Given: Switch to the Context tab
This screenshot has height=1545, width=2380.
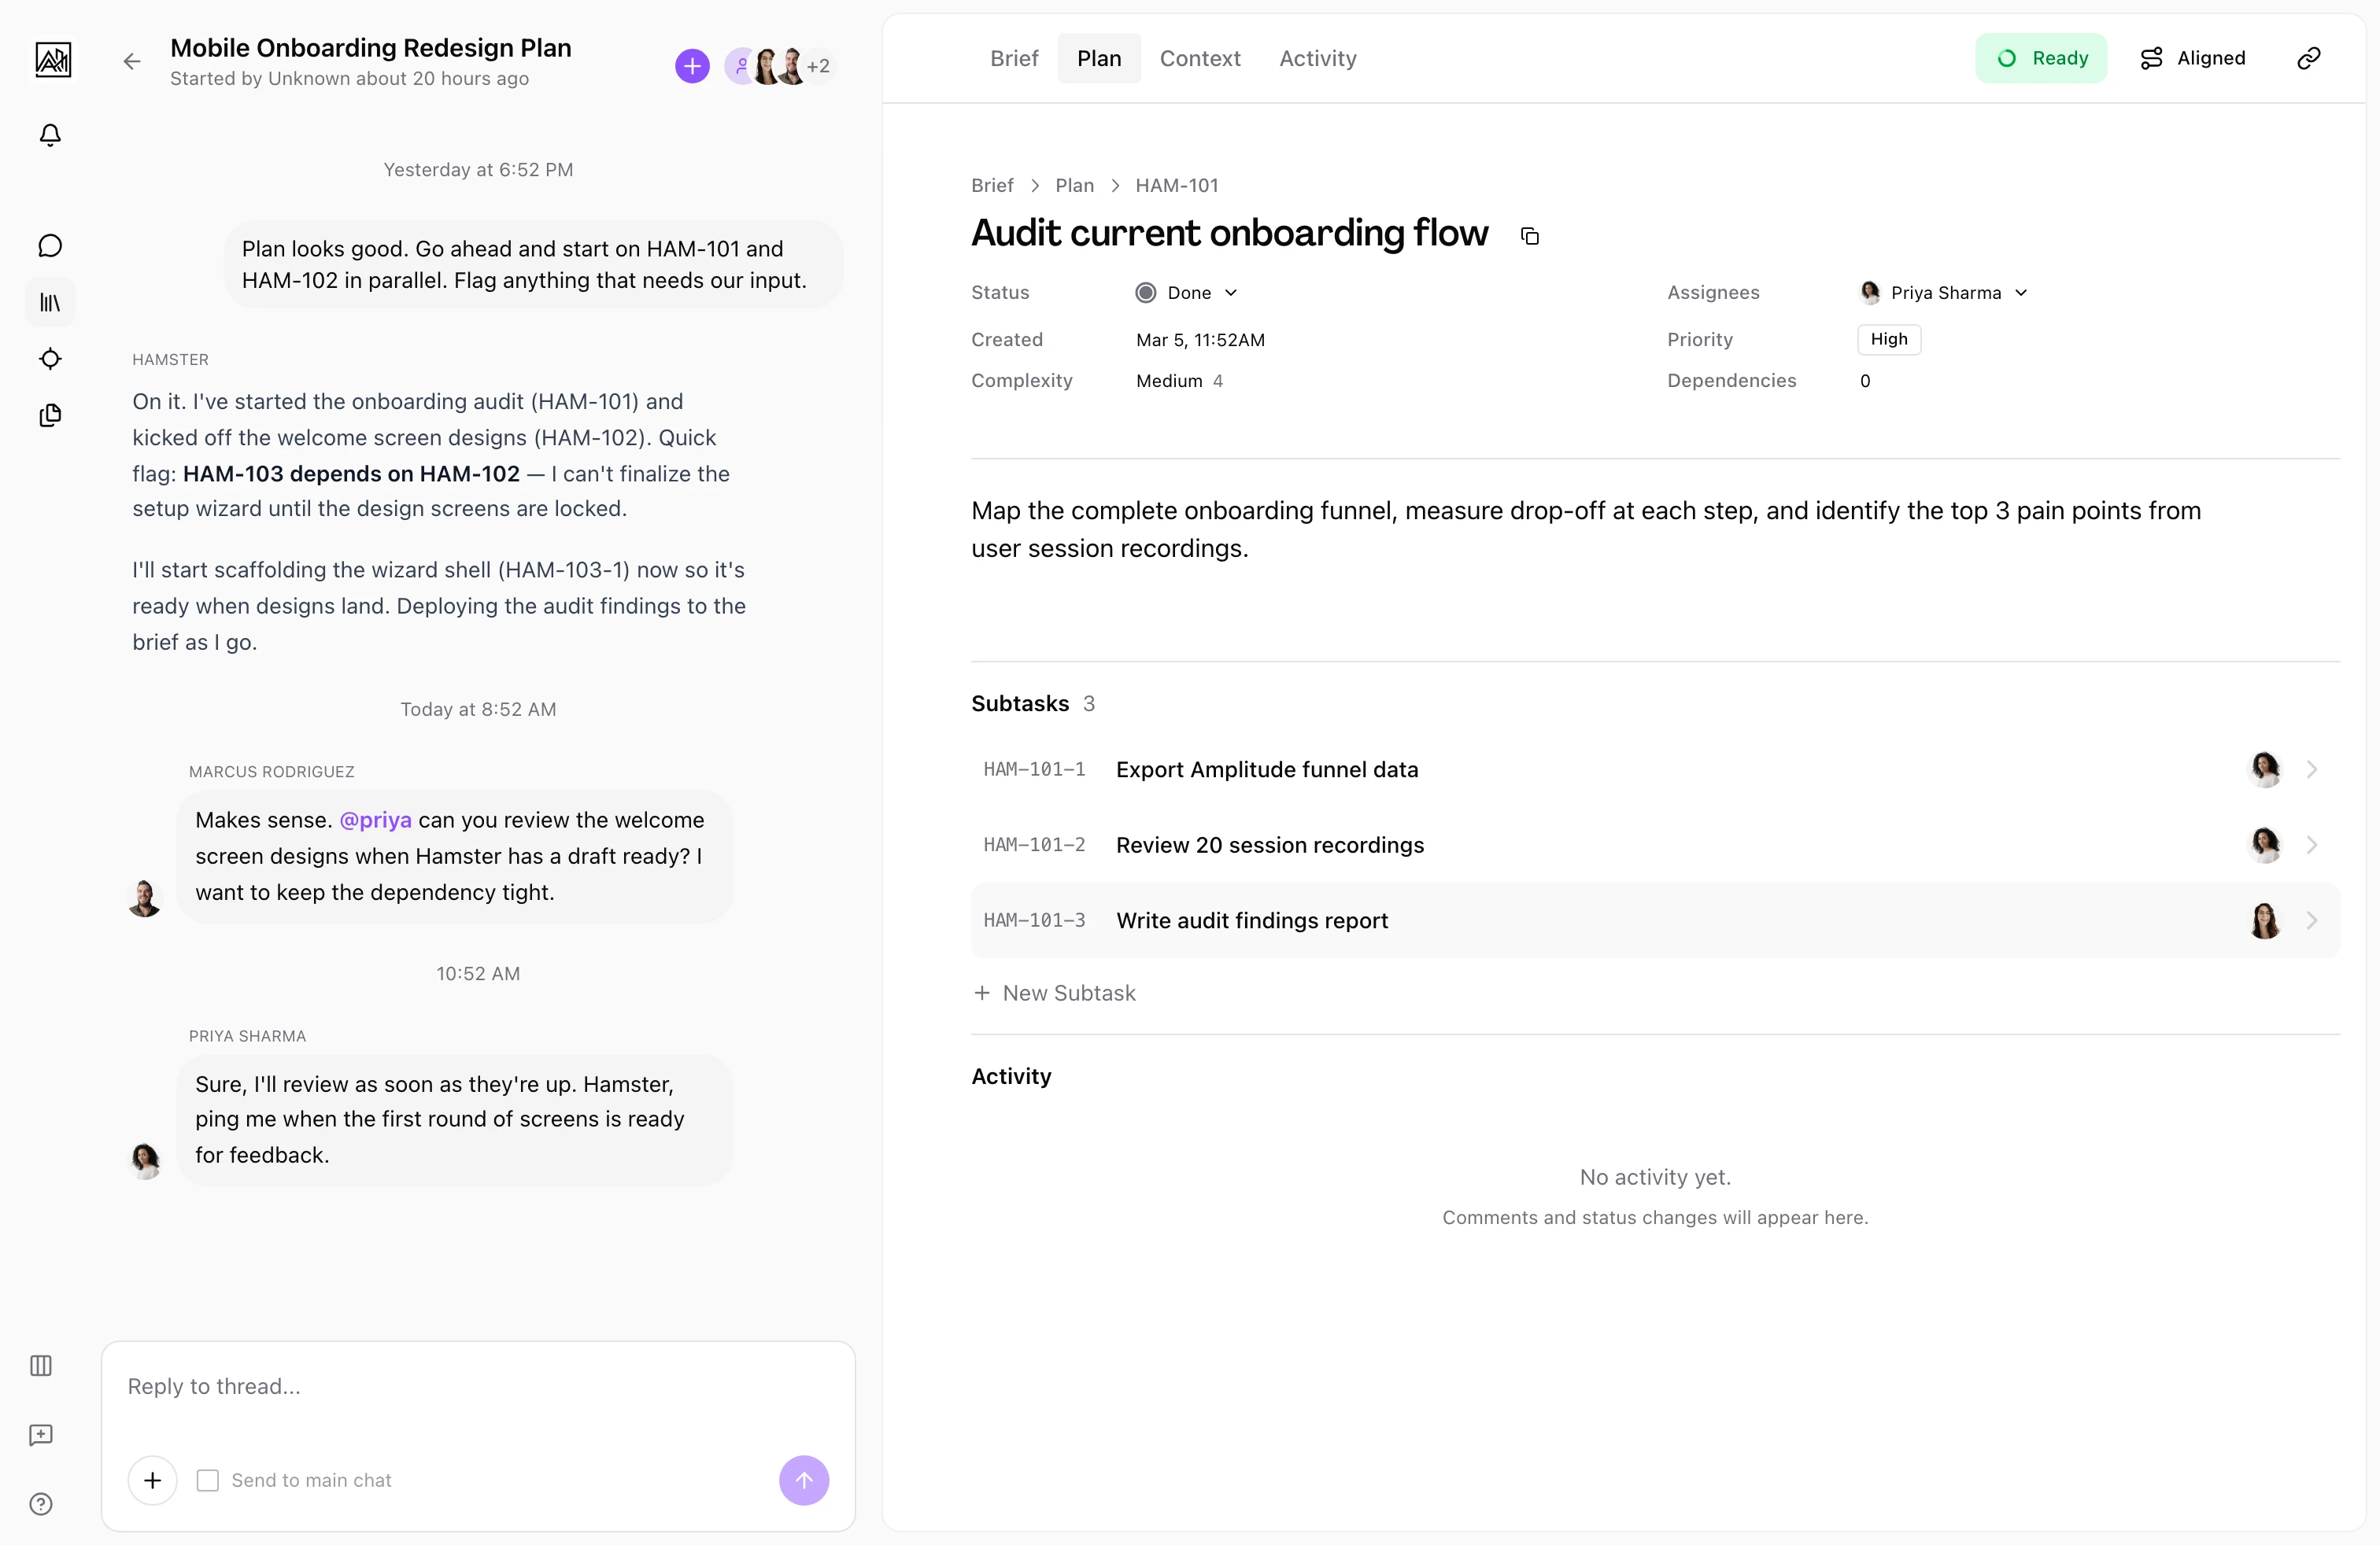Looking at the screenshot, I should (1200, 58).
